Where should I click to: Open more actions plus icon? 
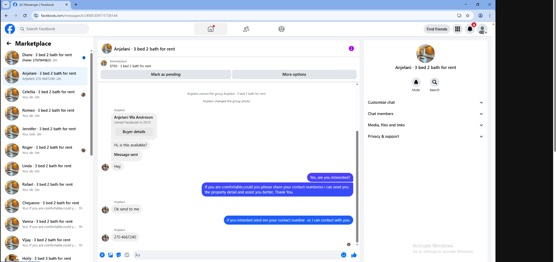point(102,255)
